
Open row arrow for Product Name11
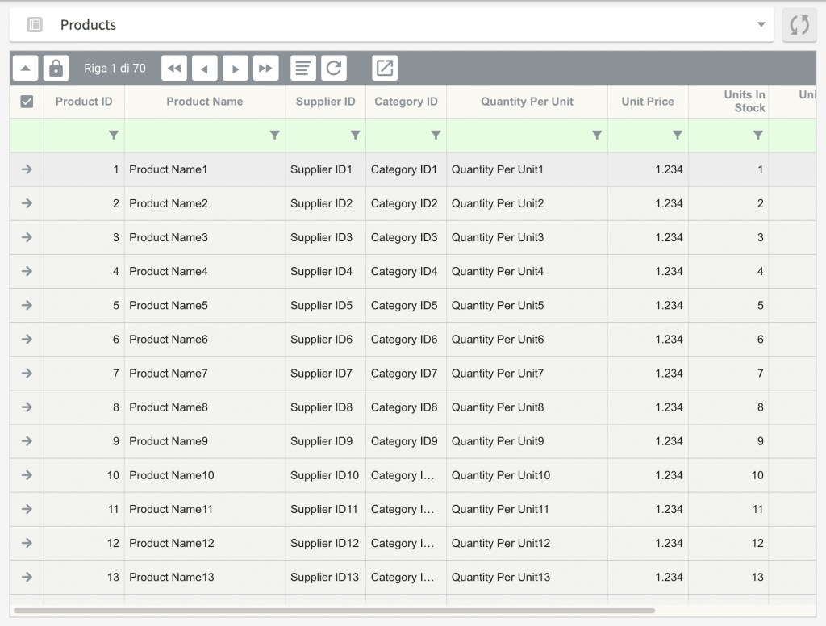[x=27, y=509]
